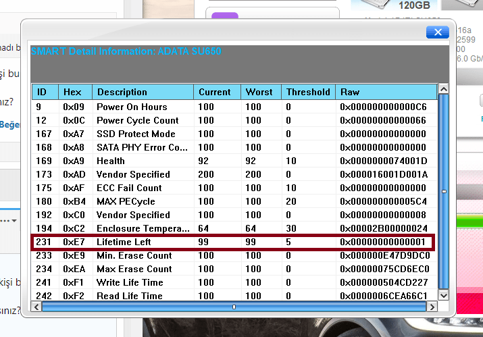Image resolution: width=483 pixels, height=337 pixels.
Task: Click threshold value 5 for Lifetime Left
Action: pos(288,242)
